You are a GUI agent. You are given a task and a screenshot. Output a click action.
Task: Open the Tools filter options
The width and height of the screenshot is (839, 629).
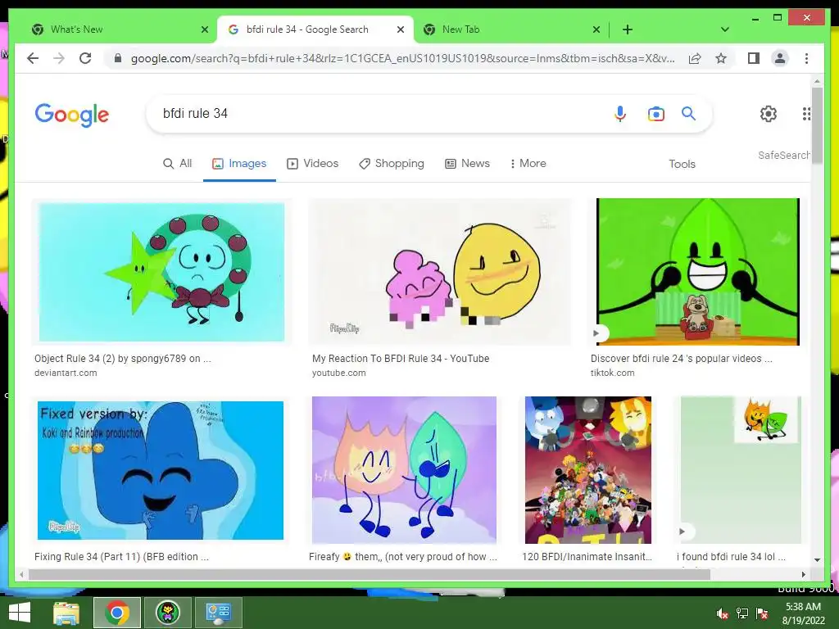[682, 164]
